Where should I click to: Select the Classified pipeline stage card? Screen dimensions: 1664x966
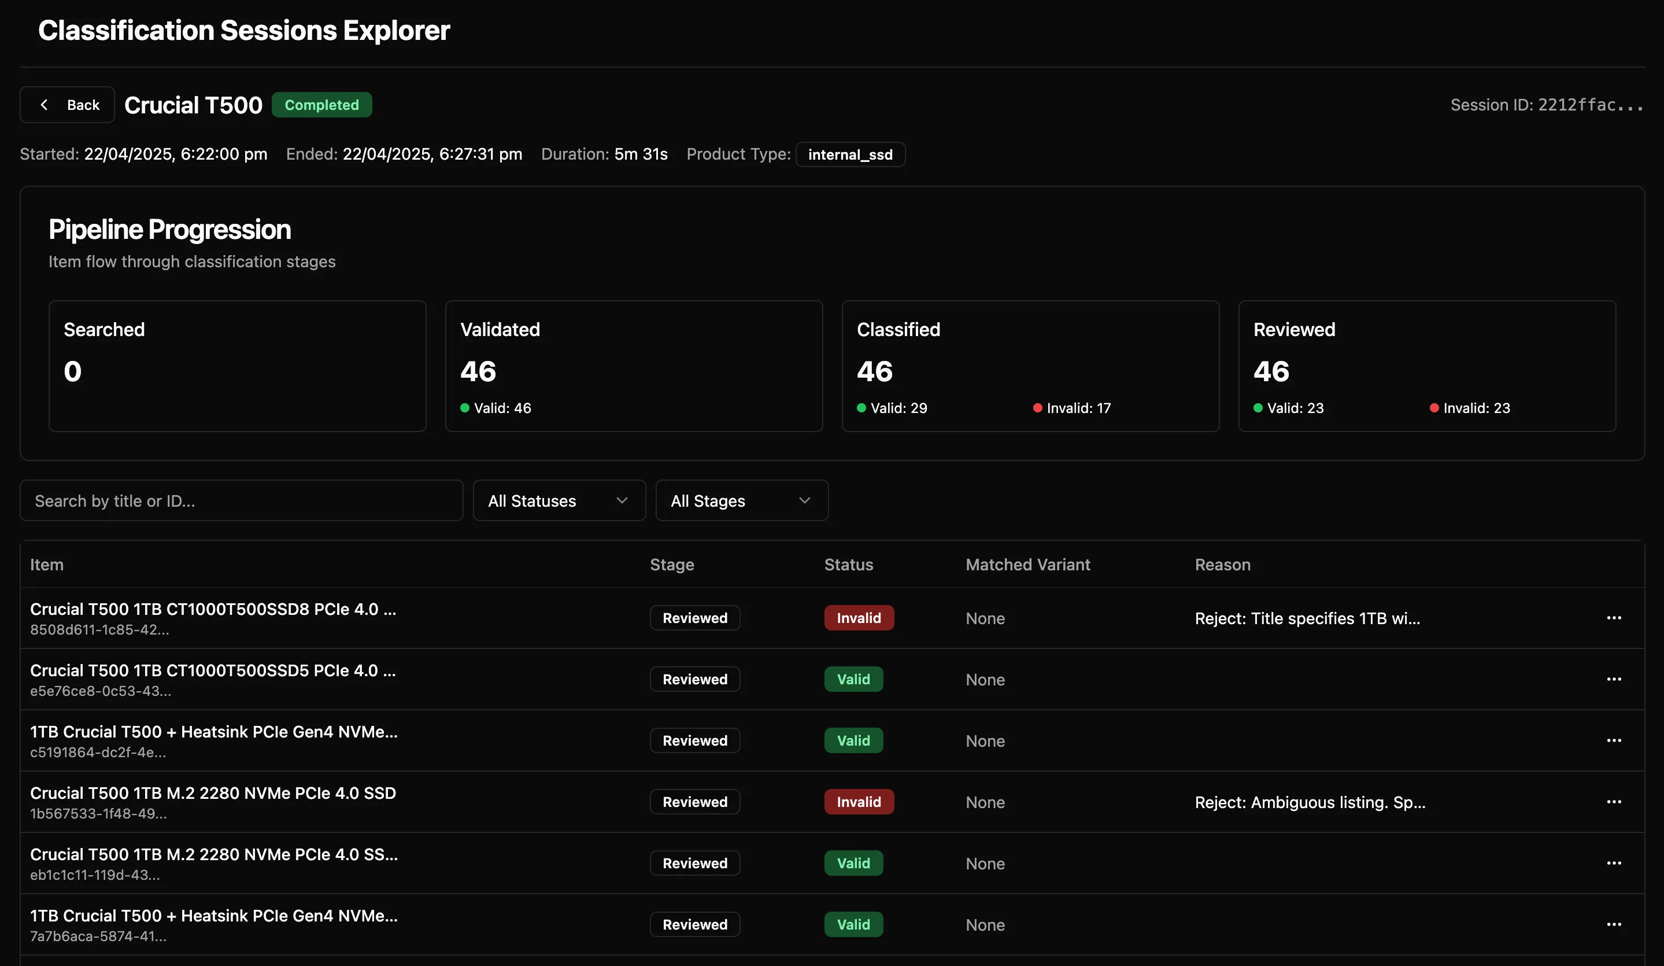(1030, 366)
